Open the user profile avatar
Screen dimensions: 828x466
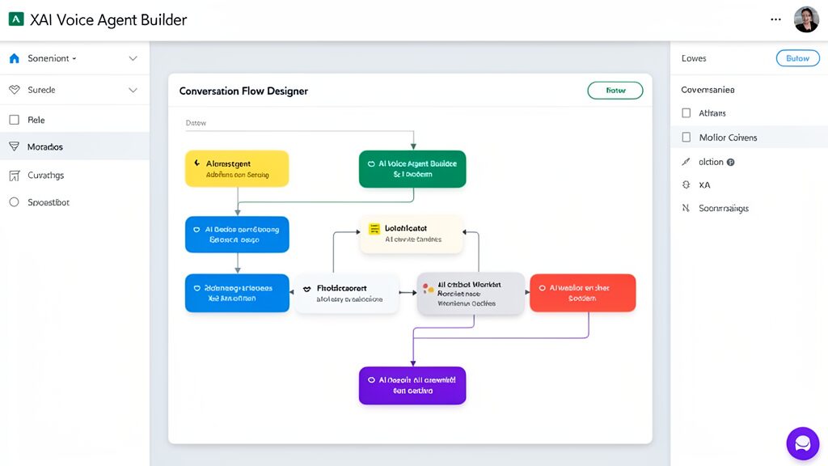[x=806, y=19]
